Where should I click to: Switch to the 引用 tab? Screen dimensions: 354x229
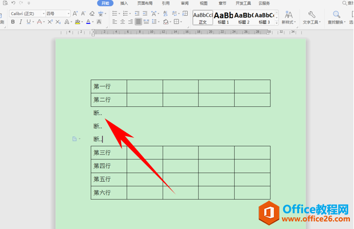[x=166, y=3]
